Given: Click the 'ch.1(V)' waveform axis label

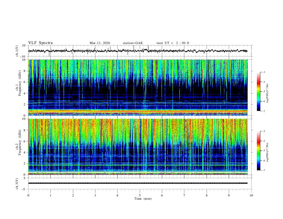Looking at the screenshot, I should (17, 51).
